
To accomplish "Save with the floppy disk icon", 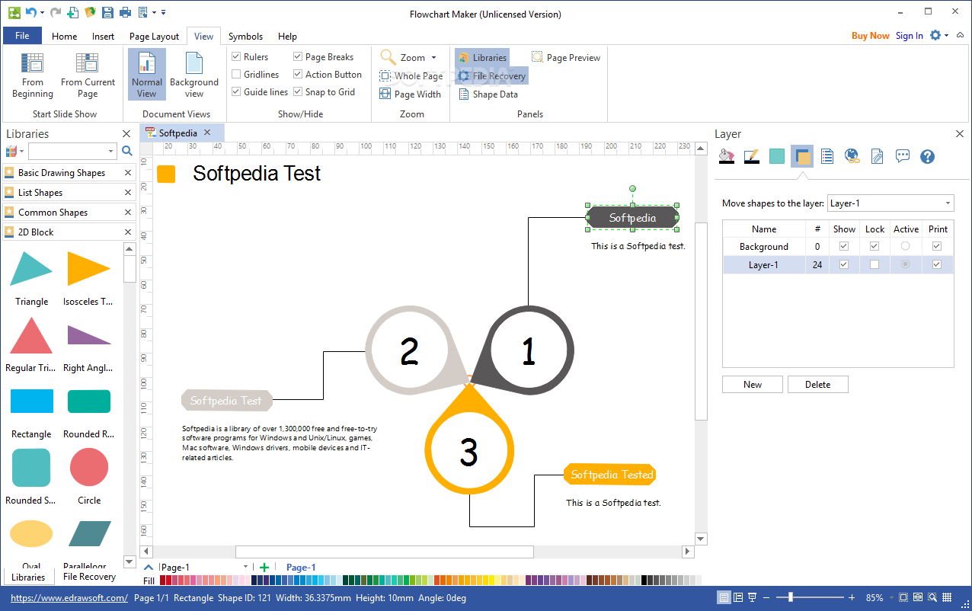I will click(107, 12).
